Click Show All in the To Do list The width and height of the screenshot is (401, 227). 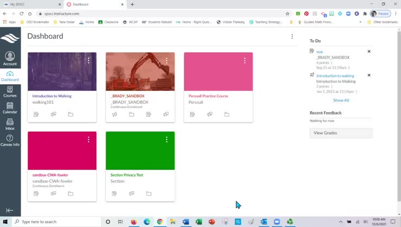point(341,100)
